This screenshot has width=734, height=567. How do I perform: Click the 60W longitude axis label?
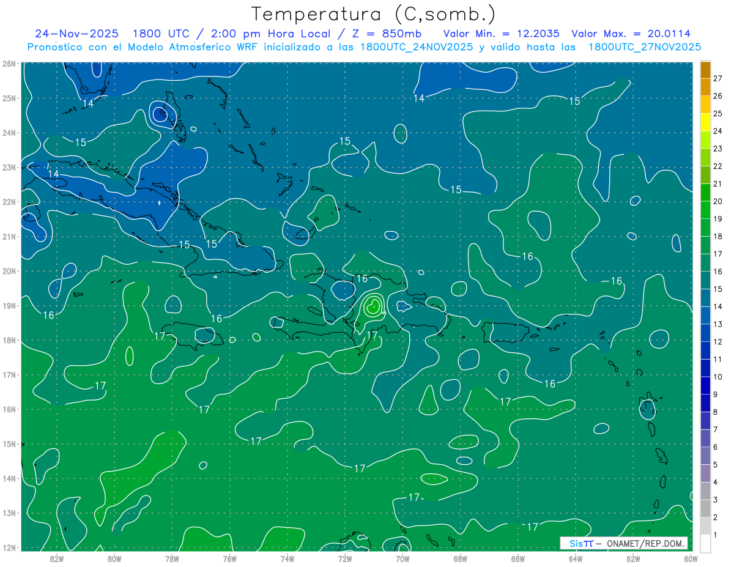tap(691, 558)
